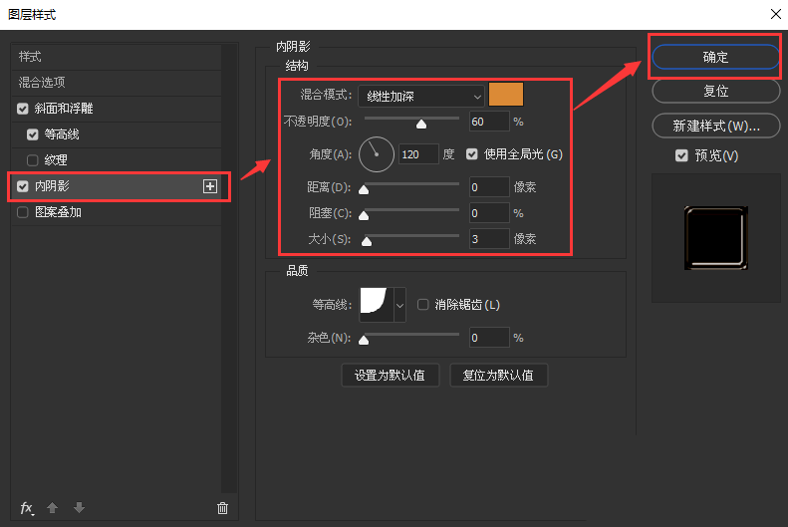The image size is (788, 527).
Task: Confirm with 确定 button
Action: [x=715, y=57]
